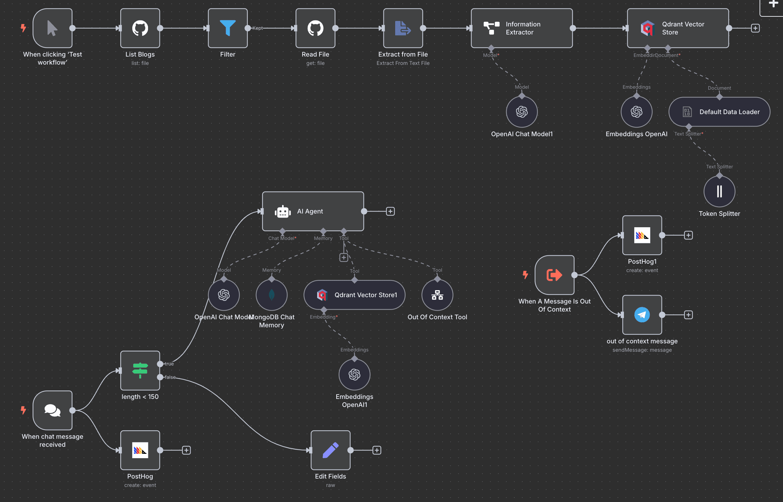The height and width of the screenshot is (502, 783).
Task: Add node after Edit Fields output
Action: point(377,450)
